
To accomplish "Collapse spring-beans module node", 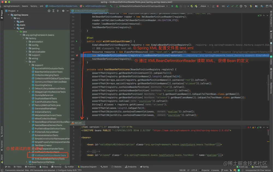I will click(x=8, y=15).
